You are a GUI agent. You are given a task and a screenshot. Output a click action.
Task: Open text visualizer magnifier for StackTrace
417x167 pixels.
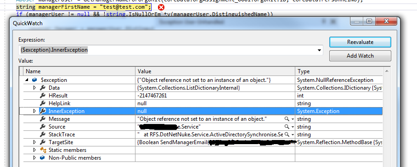click(x=287, y=135)
